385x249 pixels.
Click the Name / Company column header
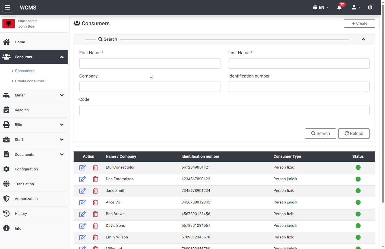tap(121, 156)
